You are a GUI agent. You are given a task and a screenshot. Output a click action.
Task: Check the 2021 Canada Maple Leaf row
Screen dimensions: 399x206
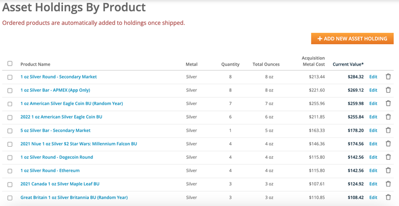pyautogui.click(x=10, y=184)
